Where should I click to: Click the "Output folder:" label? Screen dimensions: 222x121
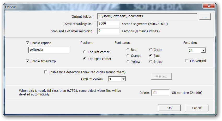[82, 16]
